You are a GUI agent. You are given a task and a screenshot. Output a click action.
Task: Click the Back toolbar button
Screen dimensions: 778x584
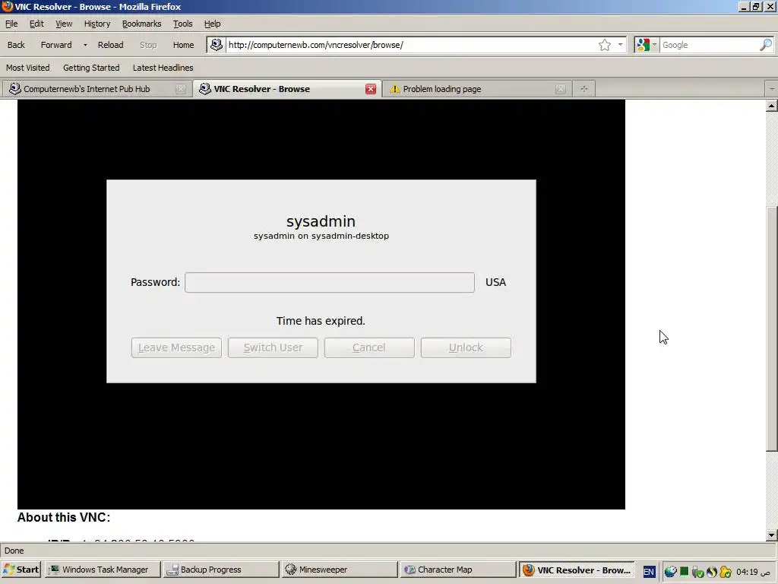click(16, 45)
